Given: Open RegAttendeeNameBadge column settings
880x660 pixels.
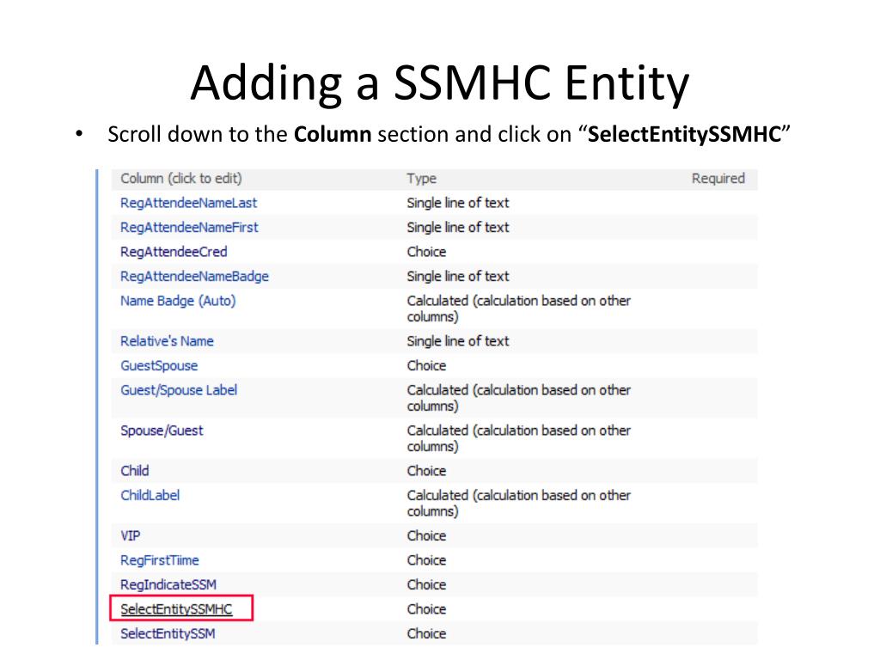Looking at the screenshot, I should point(194,276).
